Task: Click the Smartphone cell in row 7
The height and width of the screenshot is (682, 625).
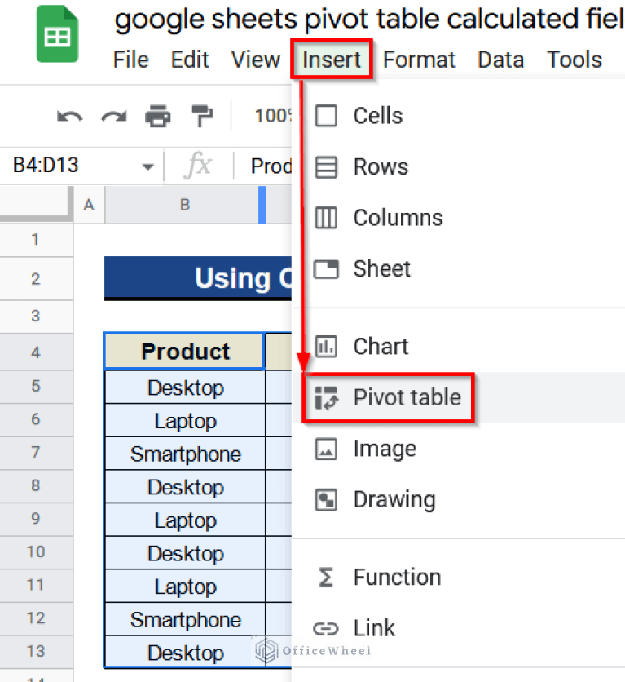Action: 185,454
